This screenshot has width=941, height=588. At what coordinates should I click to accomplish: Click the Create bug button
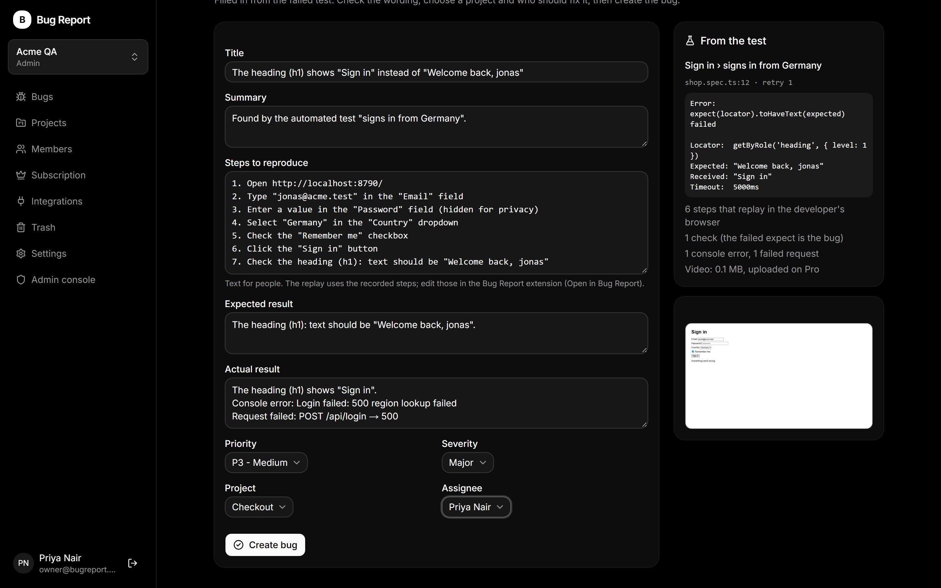(x=265, y=545)
